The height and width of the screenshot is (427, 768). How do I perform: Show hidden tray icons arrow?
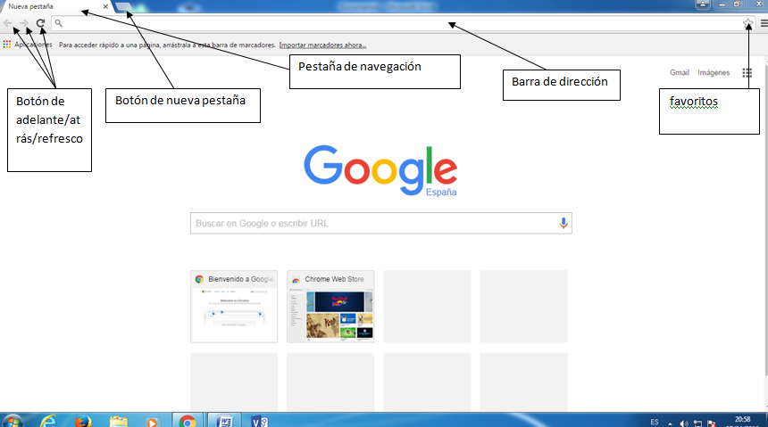(x=670, y=423)
